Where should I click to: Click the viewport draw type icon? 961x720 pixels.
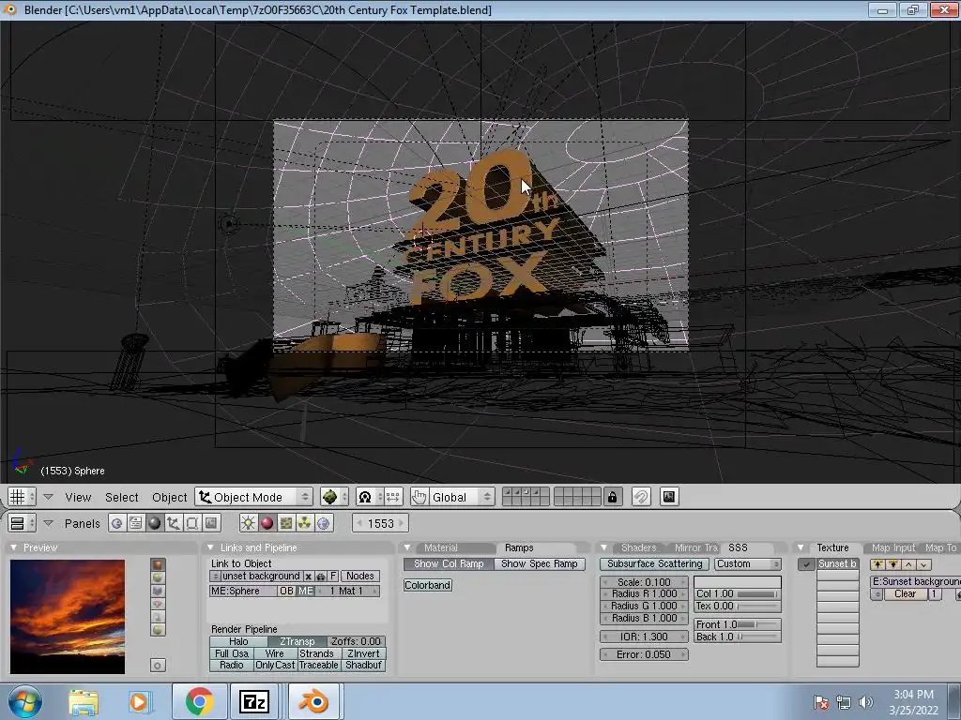(x=334, y=497)
